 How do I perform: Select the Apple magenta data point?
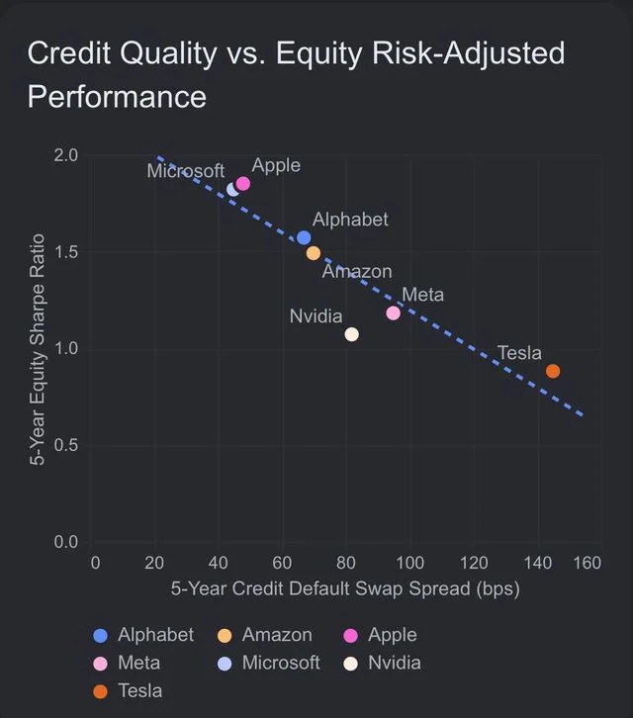point(242,184)
